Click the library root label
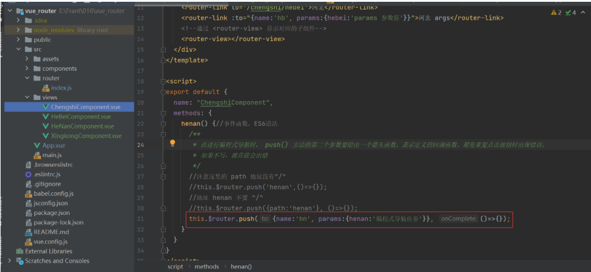The image size is (591, 272). pos(92,30)
